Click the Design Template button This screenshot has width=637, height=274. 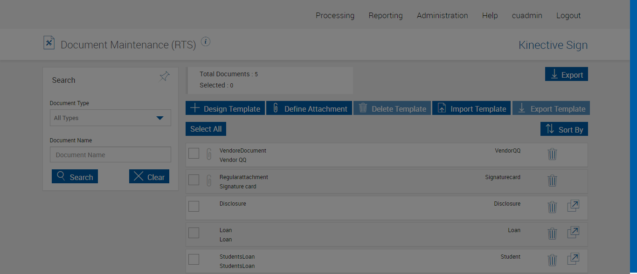click(x=225, y=108)
